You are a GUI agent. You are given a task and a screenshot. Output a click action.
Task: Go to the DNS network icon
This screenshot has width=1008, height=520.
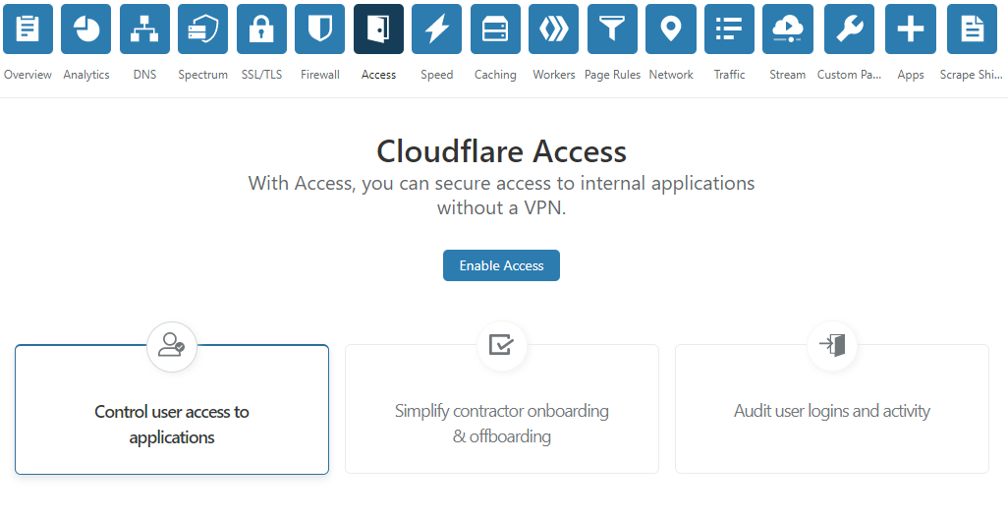[x=144, y=29]
